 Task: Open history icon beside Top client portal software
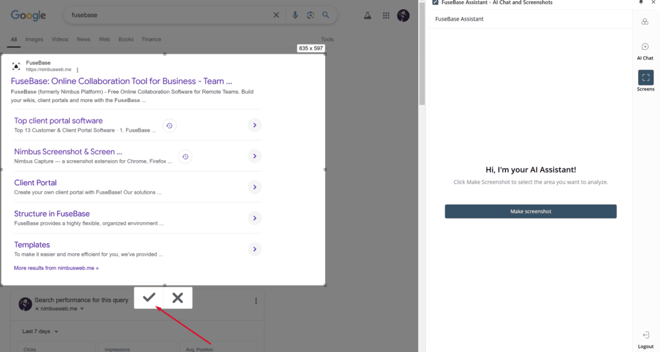[169, 126]
